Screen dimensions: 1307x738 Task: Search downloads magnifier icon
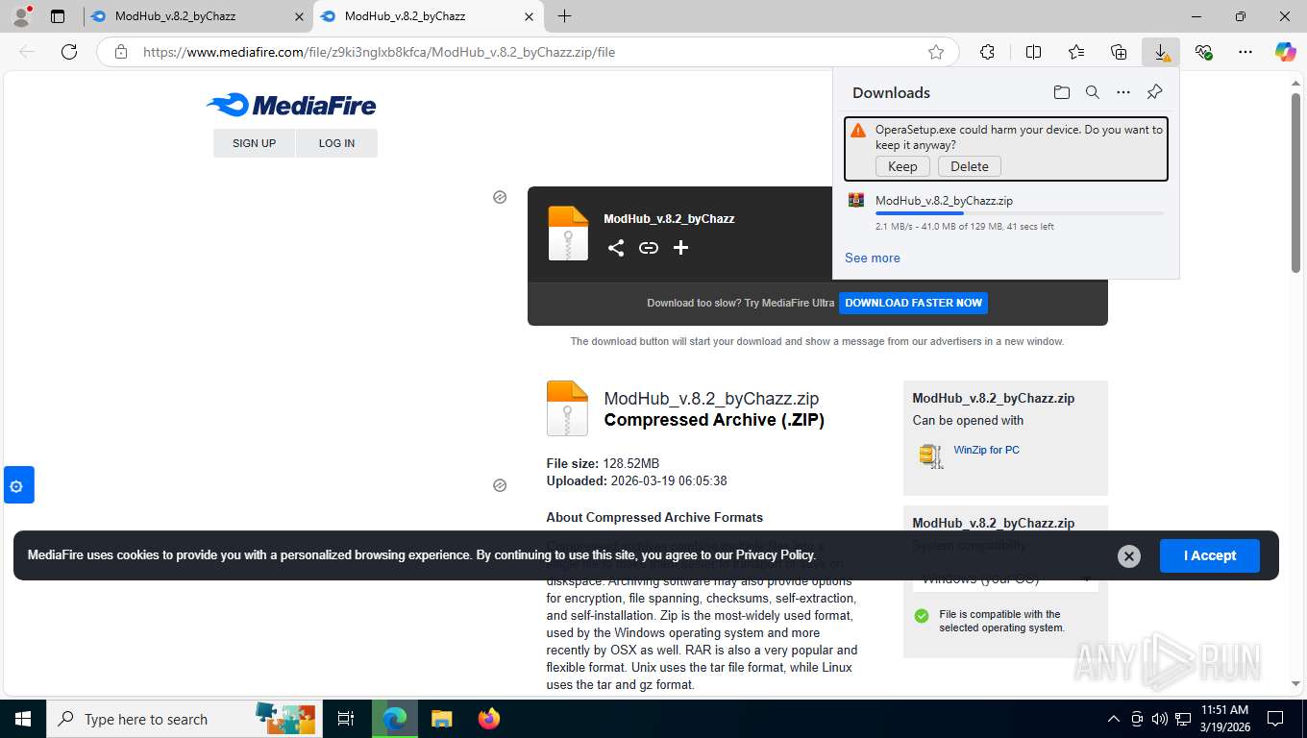pos(1092,92)
